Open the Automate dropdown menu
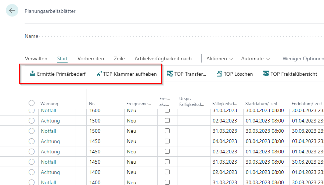This screenshot has width=324, height=185. coord(256,58)
